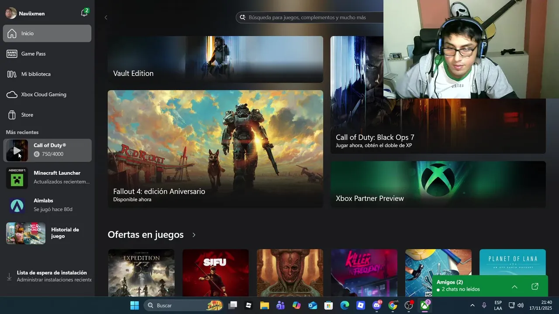559x314 pixels.
Task: Open the Vault Edition banner
Action: pos(215,59)
